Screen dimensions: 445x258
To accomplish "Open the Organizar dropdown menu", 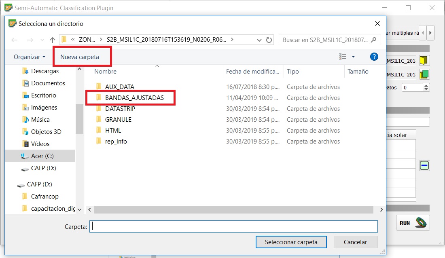I will point(30,57).
